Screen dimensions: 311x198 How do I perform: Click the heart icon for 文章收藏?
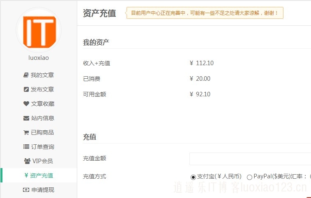click(x=26, y=104)
